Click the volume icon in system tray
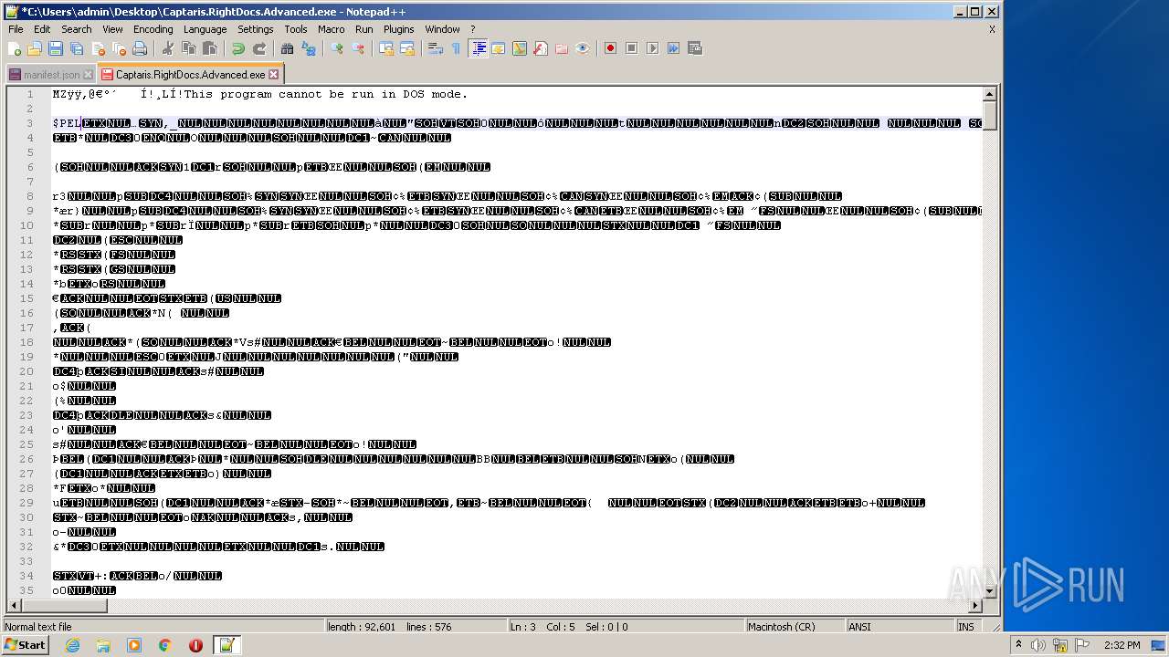This screenshot has width=1169, height=657. [1037, 645]
